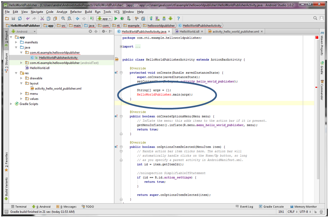Open the VCS menu
This screenshot has width=328, height=218.
(117, 12)
